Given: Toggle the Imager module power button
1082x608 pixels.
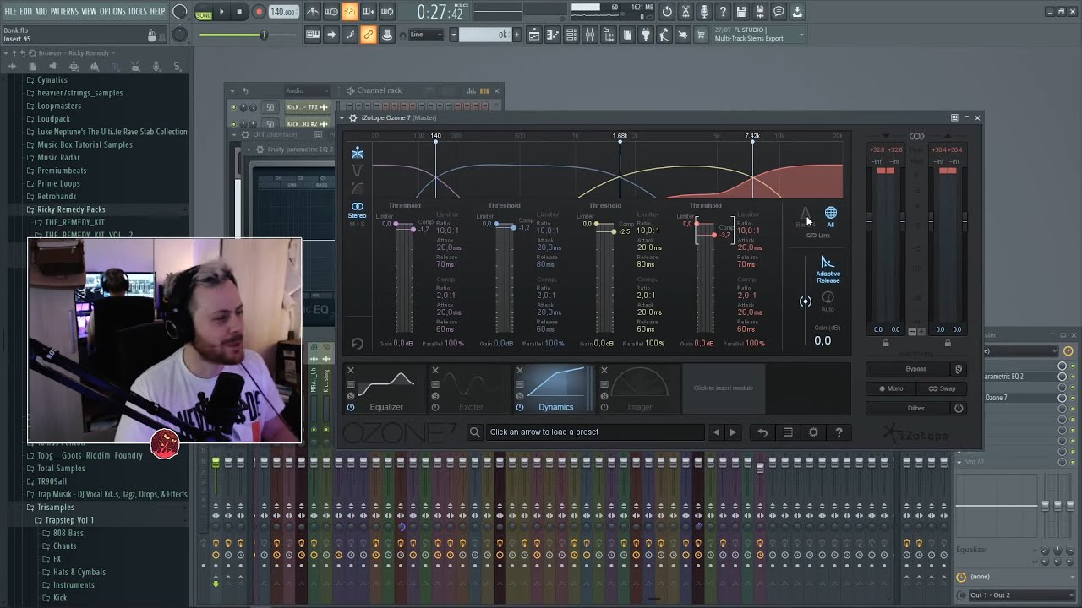Looking at the screenshot, I should [x=604, y=407].
